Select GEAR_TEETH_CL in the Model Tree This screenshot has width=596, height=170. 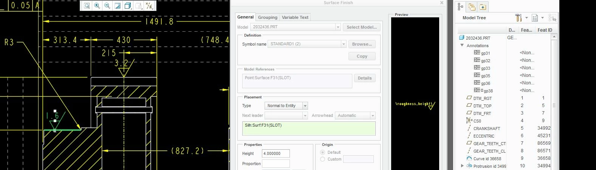tap(489, 151)
